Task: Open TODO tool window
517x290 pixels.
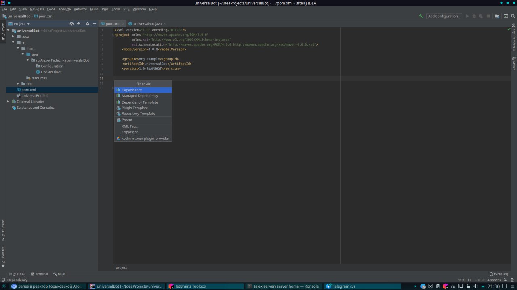Action: [x=17, y=274]
